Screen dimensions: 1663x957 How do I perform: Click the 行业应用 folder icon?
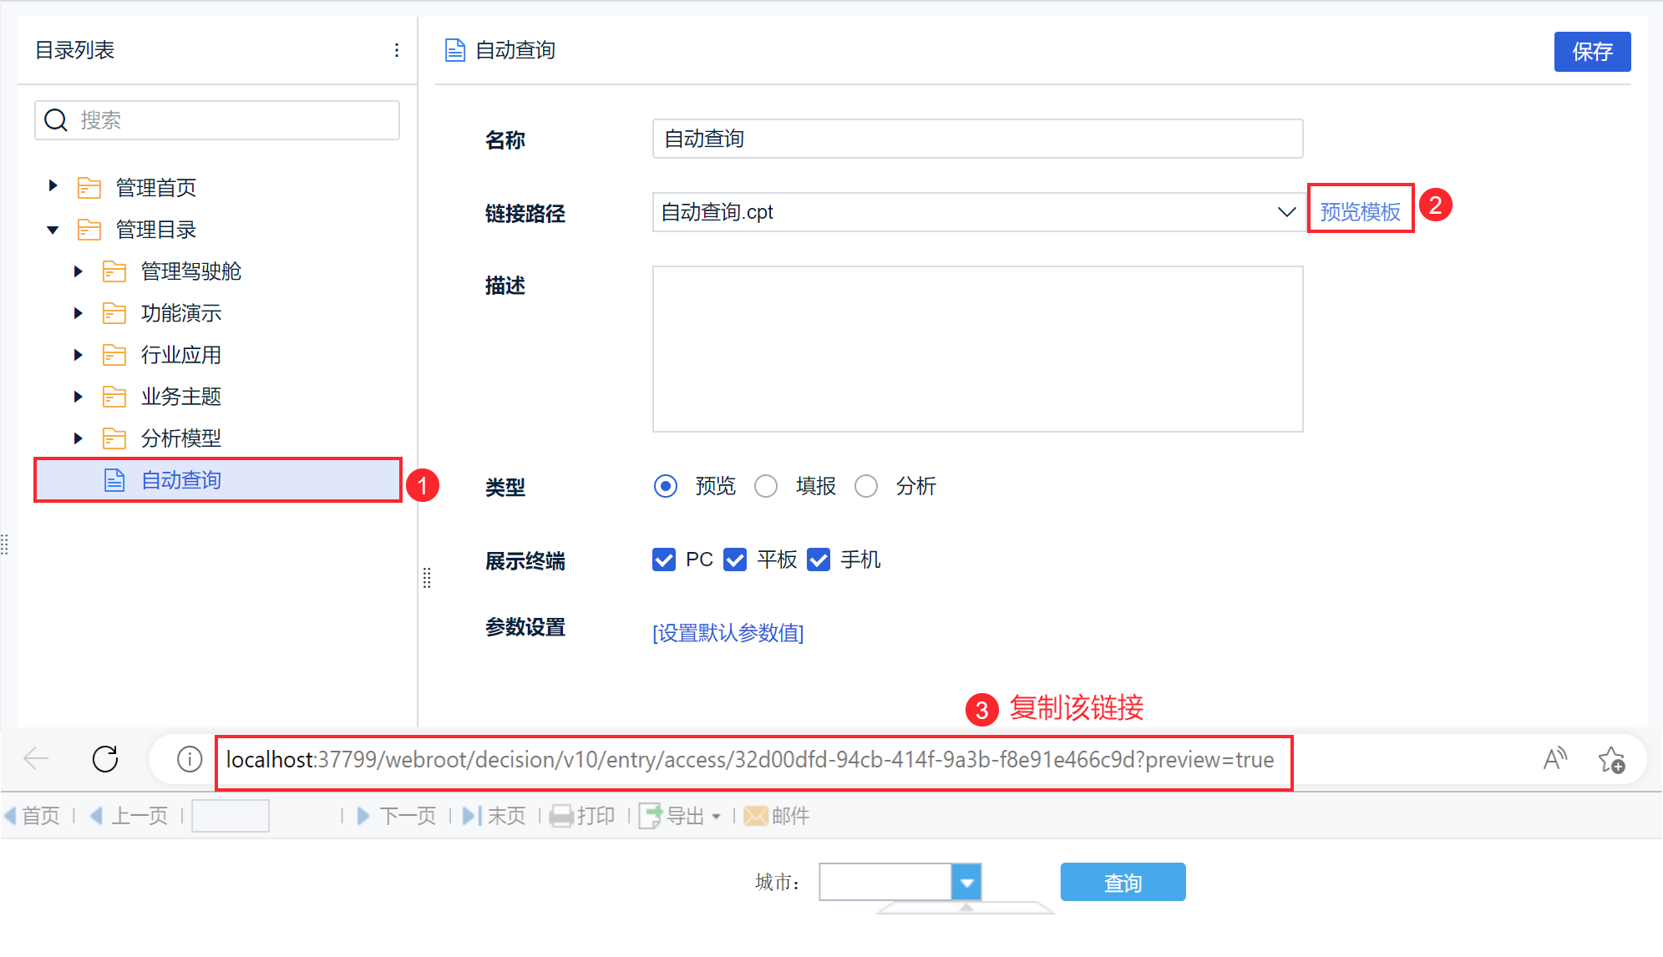click(114, 355)
